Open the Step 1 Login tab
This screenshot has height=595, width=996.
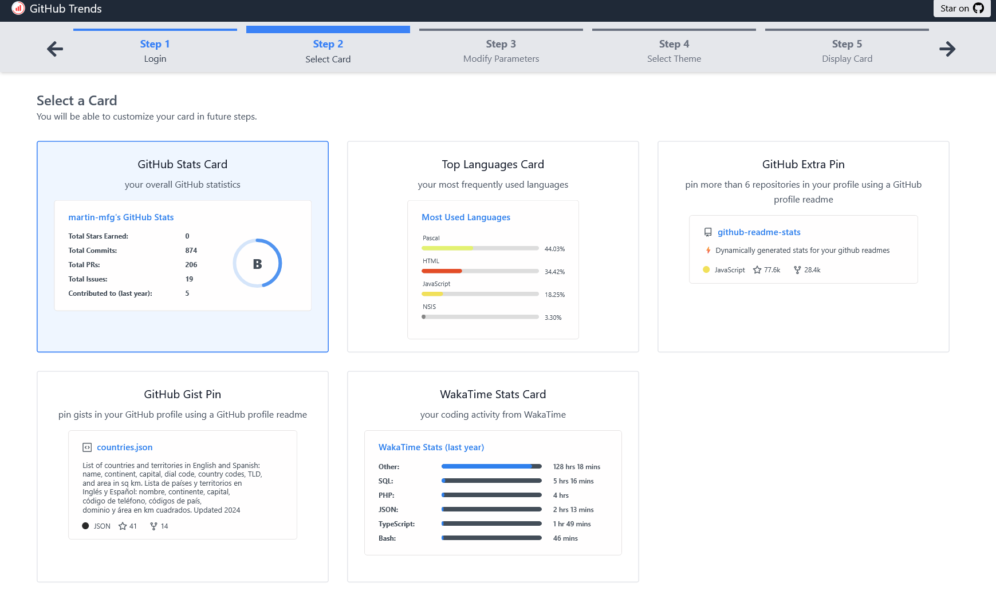155,47
